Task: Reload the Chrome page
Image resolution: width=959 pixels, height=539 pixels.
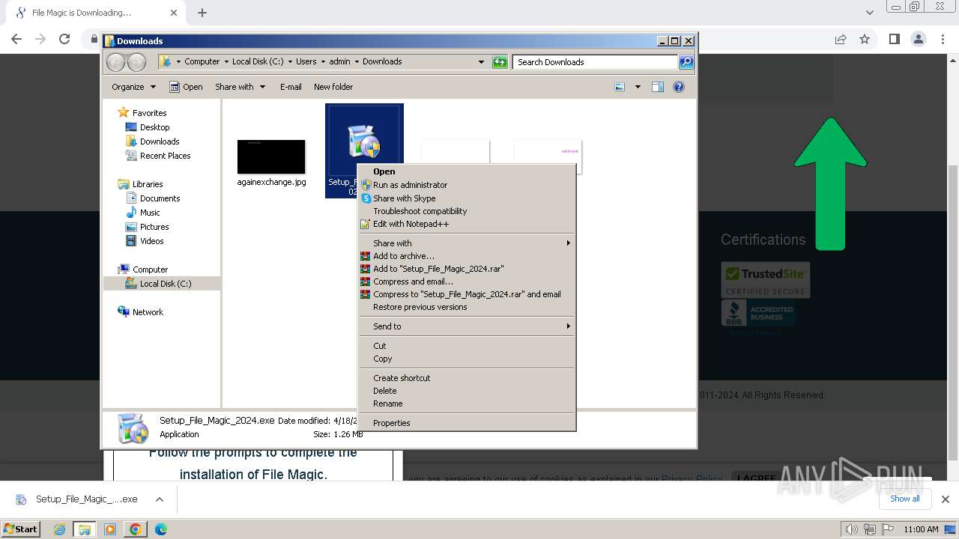Action: 64,39
